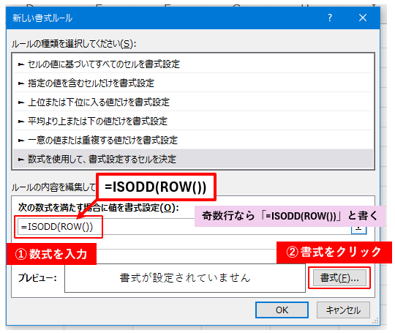Click the large red-bordered =ISODD(ROW()) callout

point(156,187)
